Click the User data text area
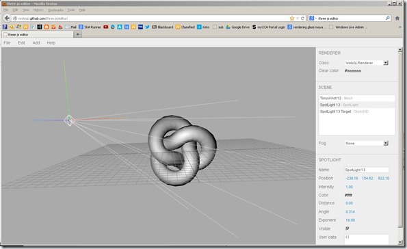The width and height of the screenshot is (407, 249). coord(367,239)
